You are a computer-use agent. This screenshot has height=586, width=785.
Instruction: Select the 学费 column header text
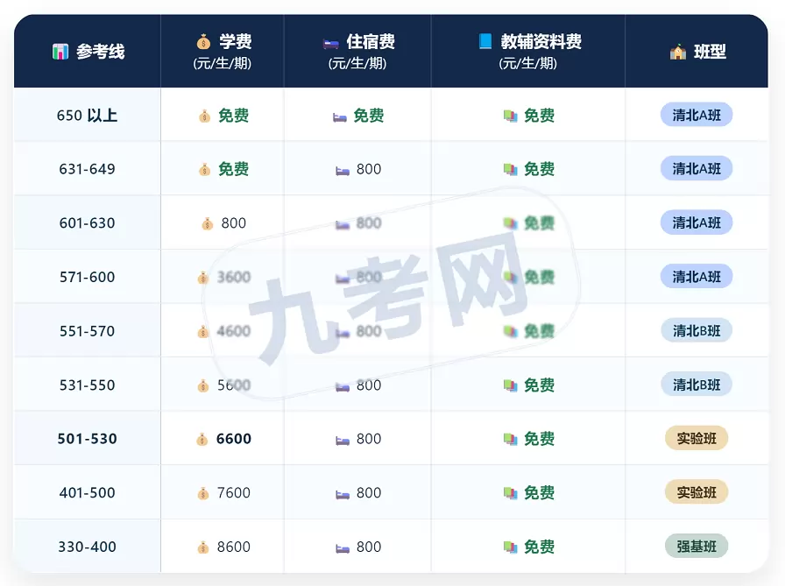coord(236,41)
